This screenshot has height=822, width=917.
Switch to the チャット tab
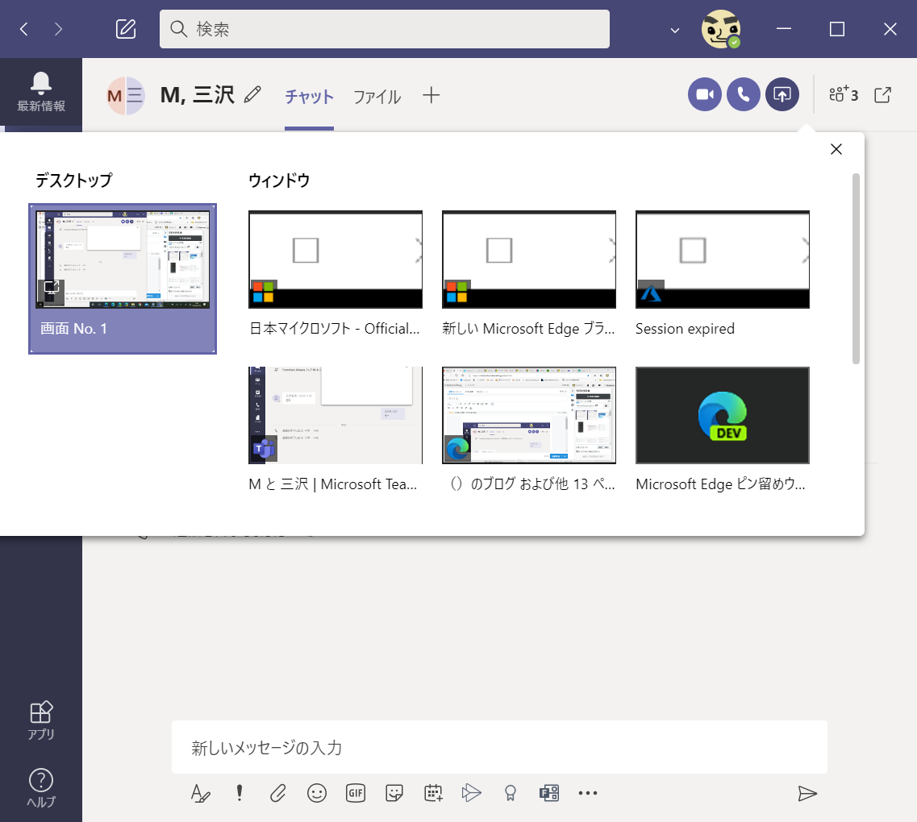pyautogui.click(x=309, y=97)
